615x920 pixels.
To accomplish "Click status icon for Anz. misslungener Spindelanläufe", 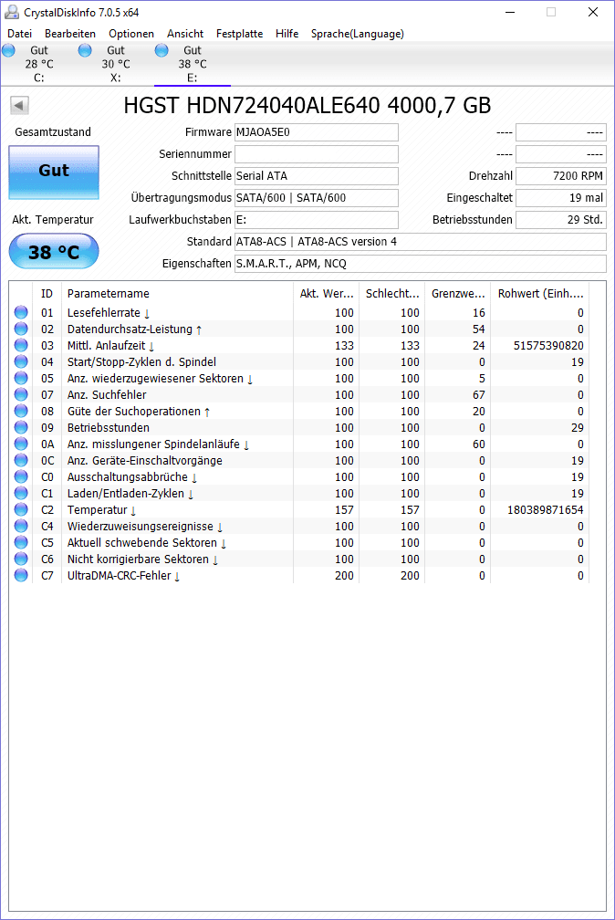I will (x=21, y=444).
